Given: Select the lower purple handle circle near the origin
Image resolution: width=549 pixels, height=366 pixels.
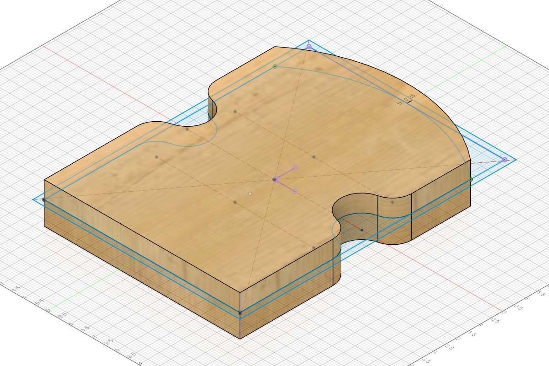Looking at the screenshot, I should (x=295, y=191).
